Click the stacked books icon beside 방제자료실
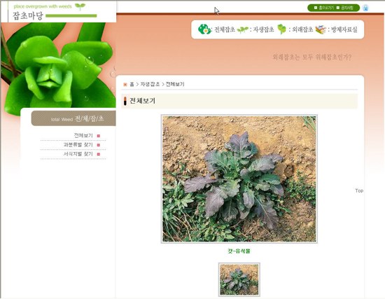 pyautogui.click(x=321, y=29)
